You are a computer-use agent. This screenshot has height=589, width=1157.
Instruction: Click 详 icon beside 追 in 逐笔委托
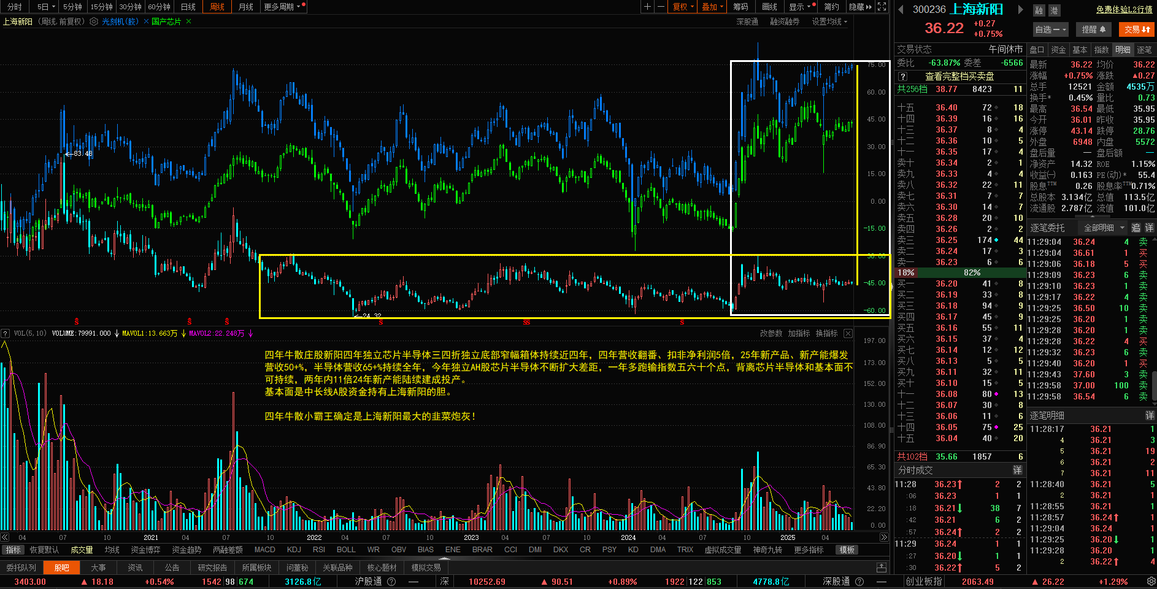click(1149, 228)
